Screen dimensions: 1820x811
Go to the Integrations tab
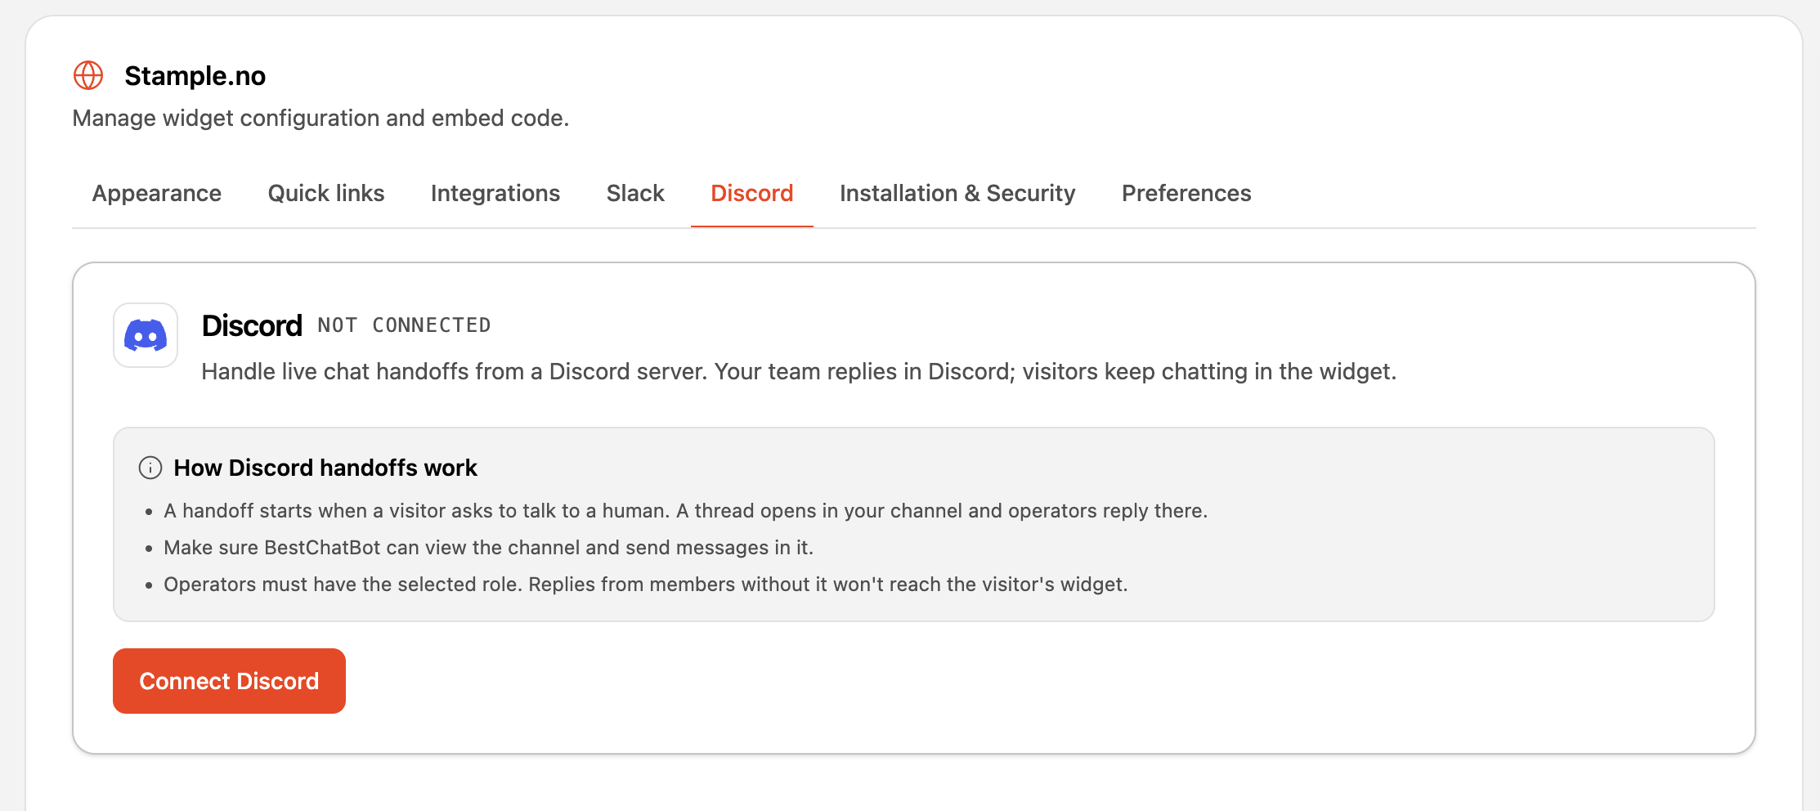click(x=495, y=193)
